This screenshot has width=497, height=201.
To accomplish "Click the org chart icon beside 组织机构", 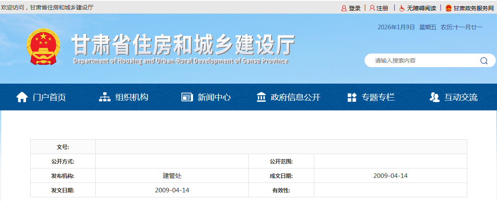I will tap(105, 97).
